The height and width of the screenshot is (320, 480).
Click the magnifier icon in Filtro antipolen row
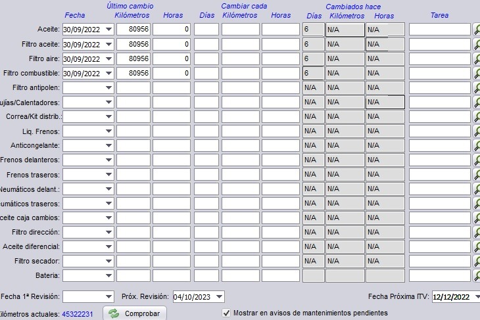pos(477,88)
